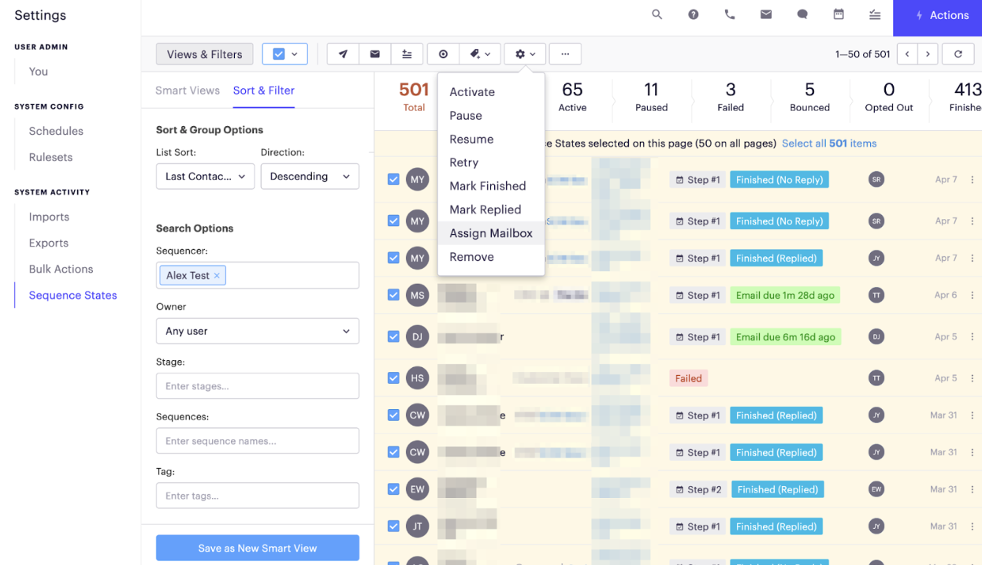Screen dimensions: 982x565
Task: Select Remove menu entry
Action: 491,257
